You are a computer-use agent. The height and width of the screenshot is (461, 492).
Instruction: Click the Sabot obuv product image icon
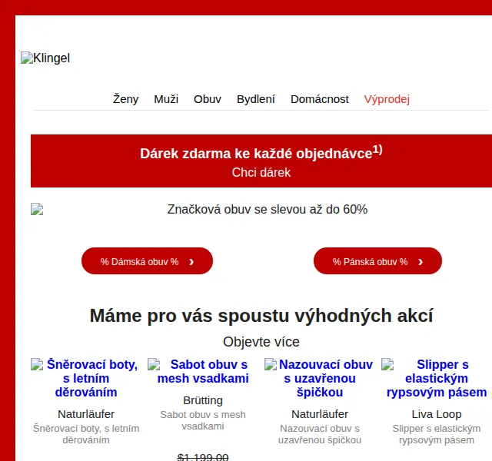[x=154, y=364]
